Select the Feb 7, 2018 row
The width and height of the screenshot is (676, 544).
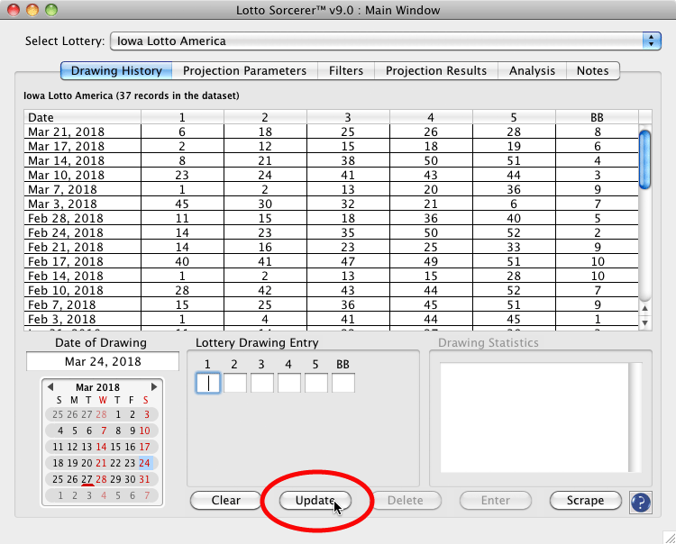331,305
